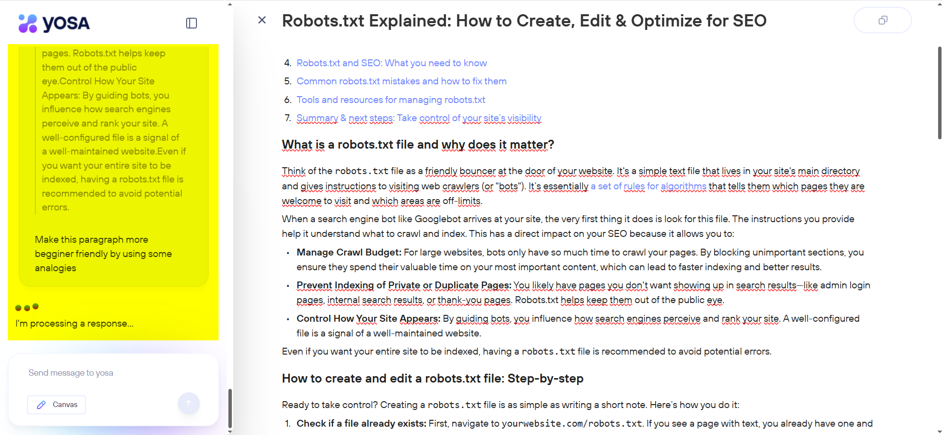Click the chat panel scroll-down arrow
The height and width of the screenshot is (435, 943).
click(230, 431)
